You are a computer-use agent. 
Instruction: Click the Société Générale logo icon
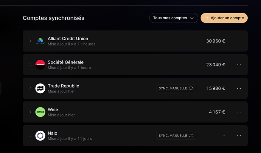pos(40,65)
